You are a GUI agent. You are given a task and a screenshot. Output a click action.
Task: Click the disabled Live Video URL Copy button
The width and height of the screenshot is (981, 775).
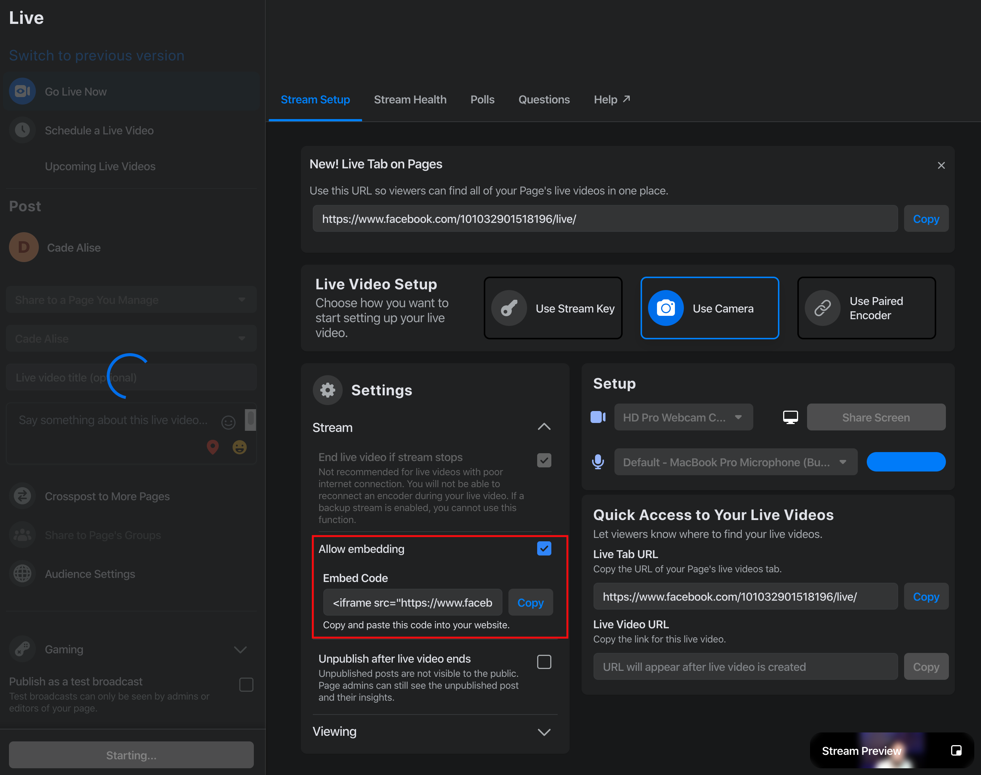point(926,667)
